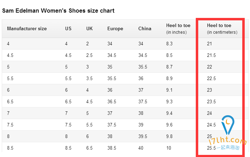The width and height of the screenshot is (250, 157).
Task: Click the Sam Edelman size chart title
Action: (x=58, y=11)
